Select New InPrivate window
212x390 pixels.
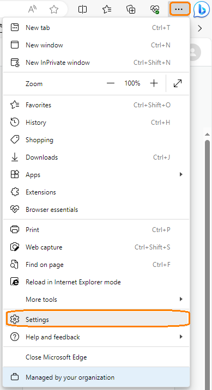[96, 63]
